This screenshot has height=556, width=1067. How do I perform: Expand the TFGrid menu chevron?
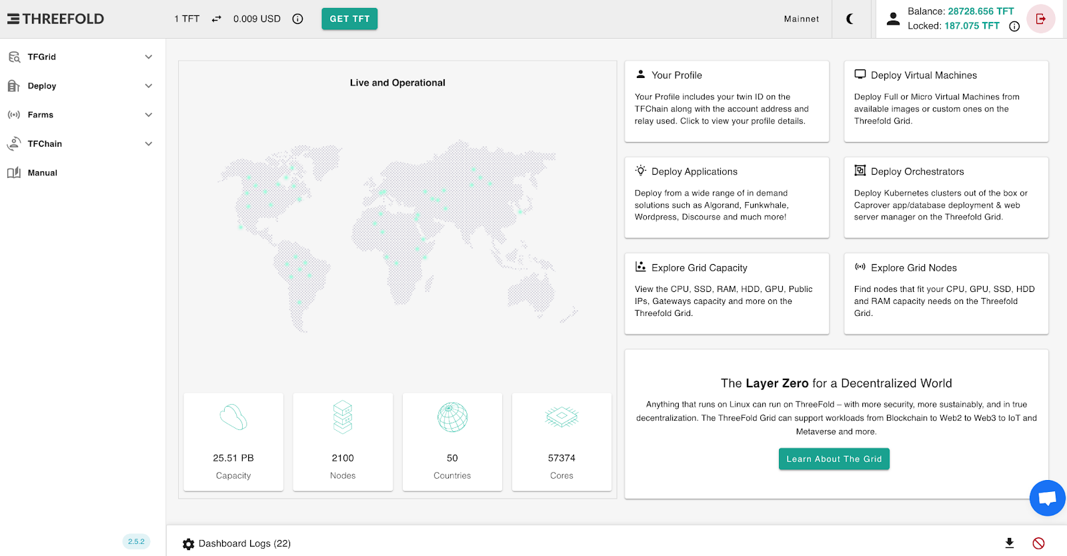[149, 57]
